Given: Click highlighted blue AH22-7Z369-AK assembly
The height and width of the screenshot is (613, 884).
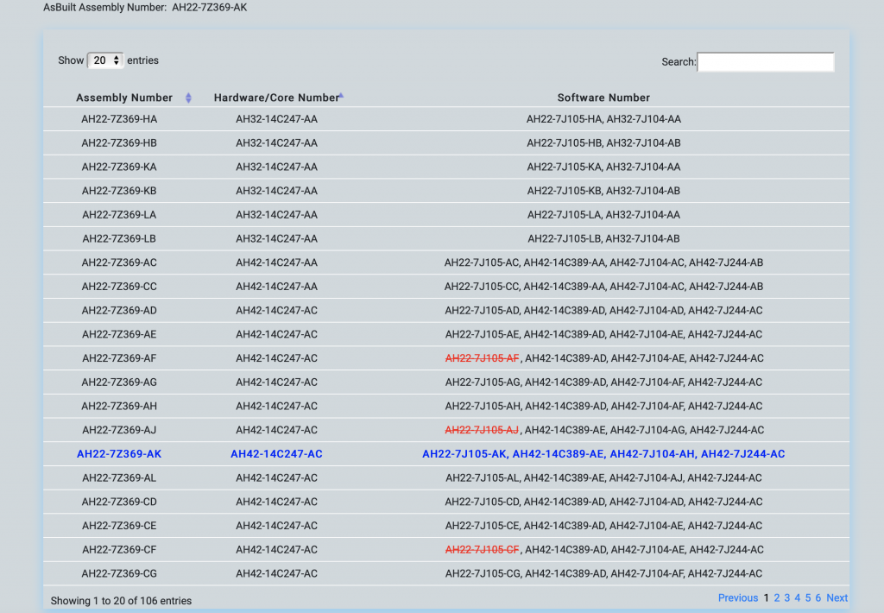Looking at the screenshot, I should pos(119,454).
